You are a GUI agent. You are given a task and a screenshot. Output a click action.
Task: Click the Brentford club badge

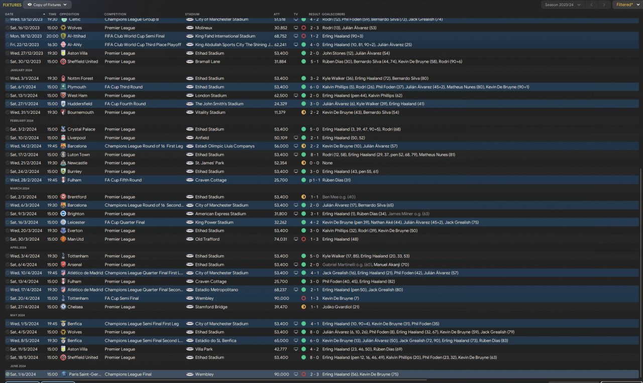(x=63, y=197)
